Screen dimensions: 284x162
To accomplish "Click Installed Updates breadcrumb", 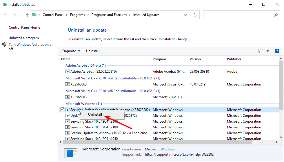I will (x=146, y=15).
